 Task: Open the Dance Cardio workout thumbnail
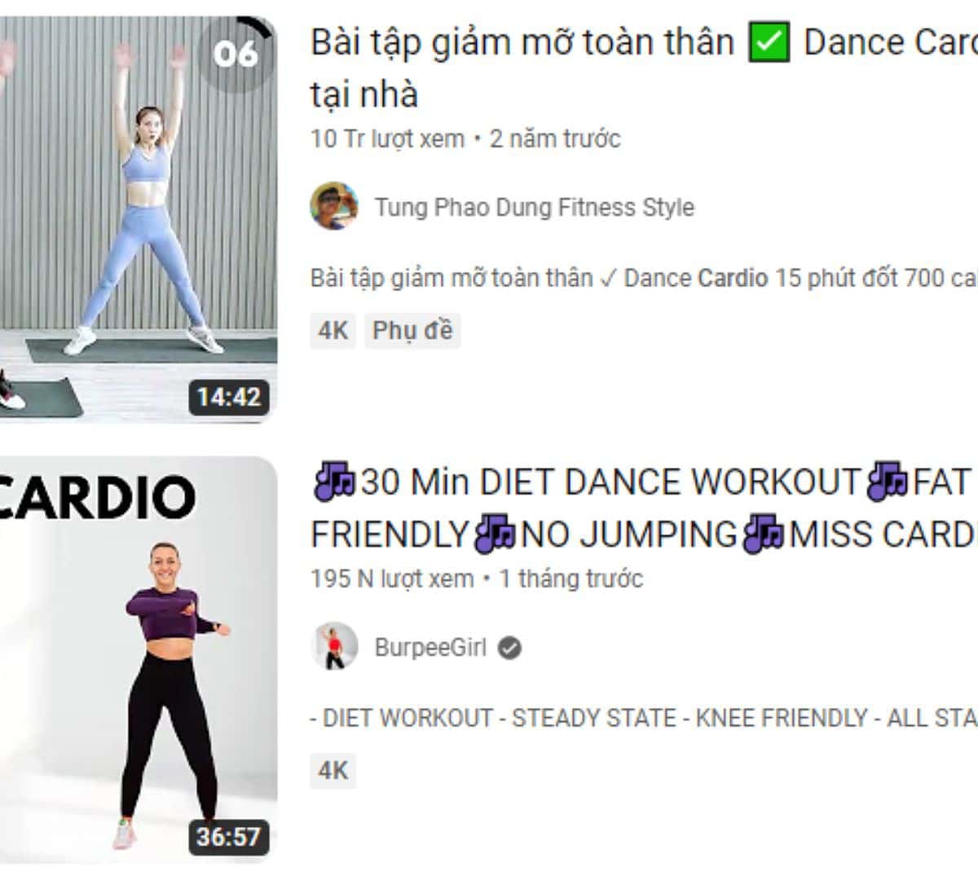pyautogui.click(x=139, y=218)
